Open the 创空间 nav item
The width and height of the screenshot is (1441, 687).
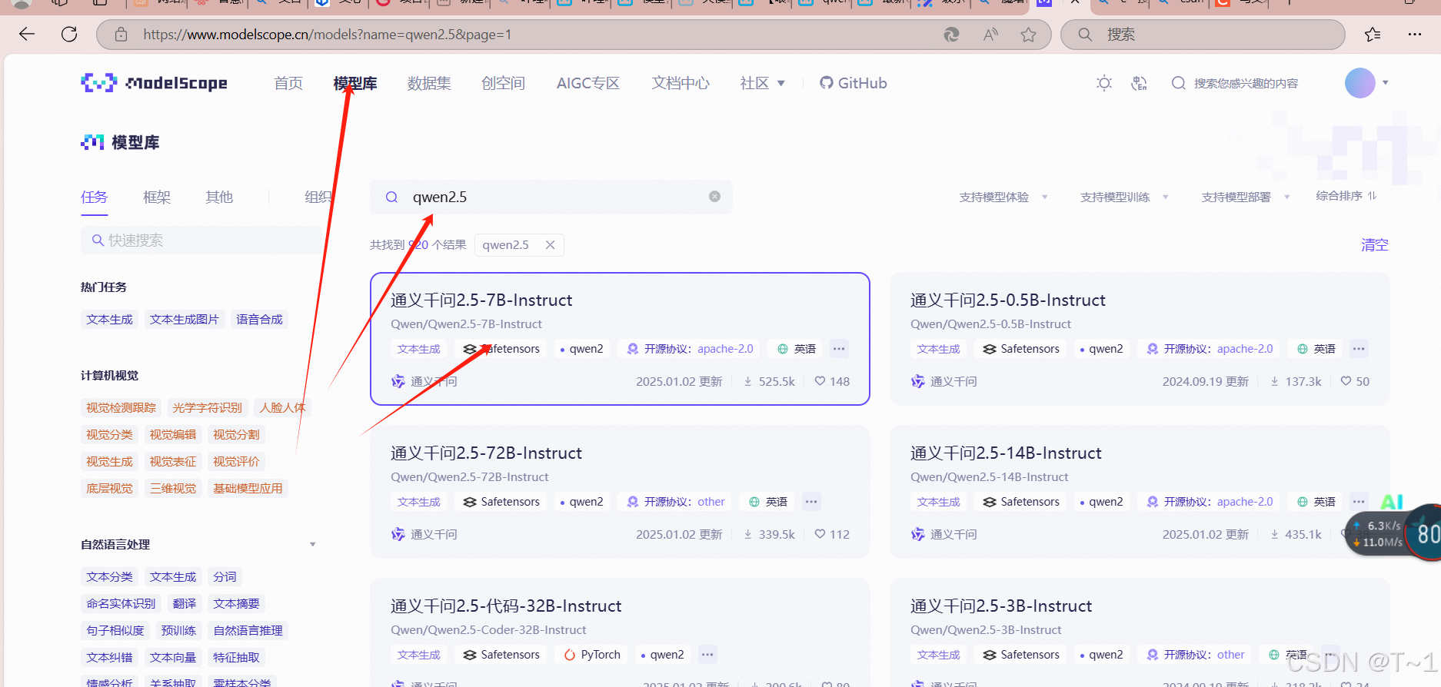(503, 83)
